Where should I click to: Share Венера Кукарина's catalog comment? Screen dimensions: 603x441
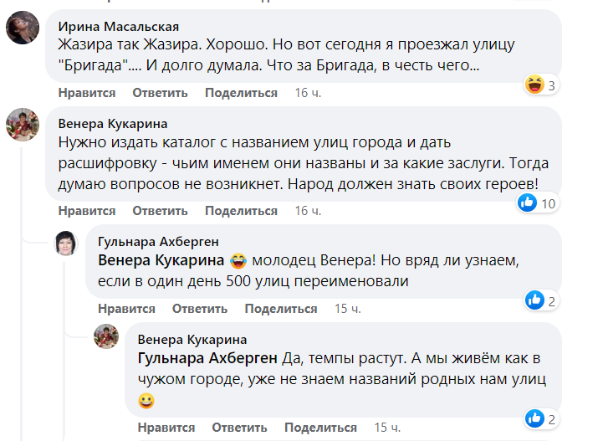[241, 211]
